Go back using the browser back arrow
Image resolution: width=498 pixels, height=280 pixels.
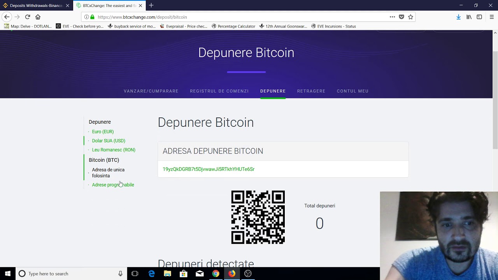pos(7,17)
